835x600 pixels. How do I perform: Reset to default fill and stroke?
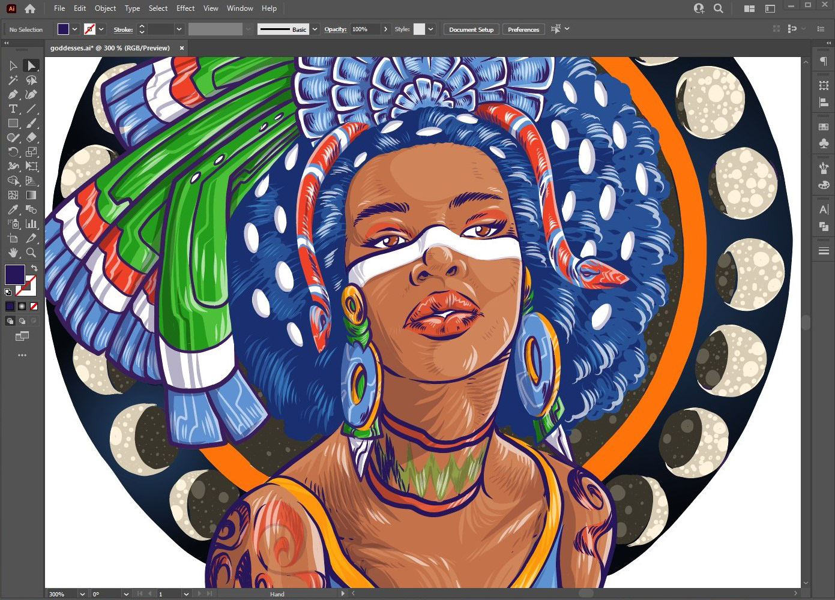(x=8, y=292)
